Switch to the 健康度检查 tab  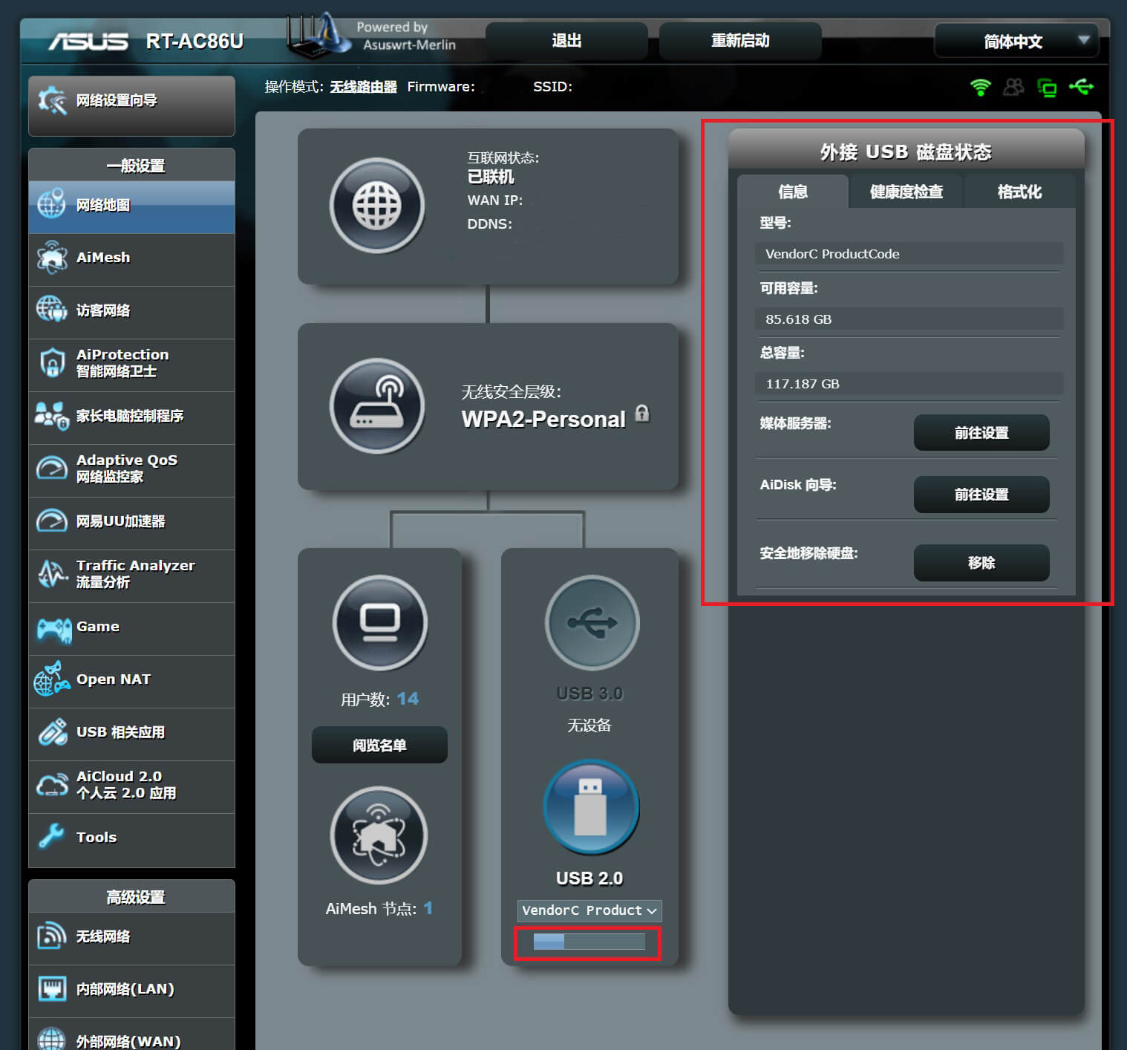906,192
